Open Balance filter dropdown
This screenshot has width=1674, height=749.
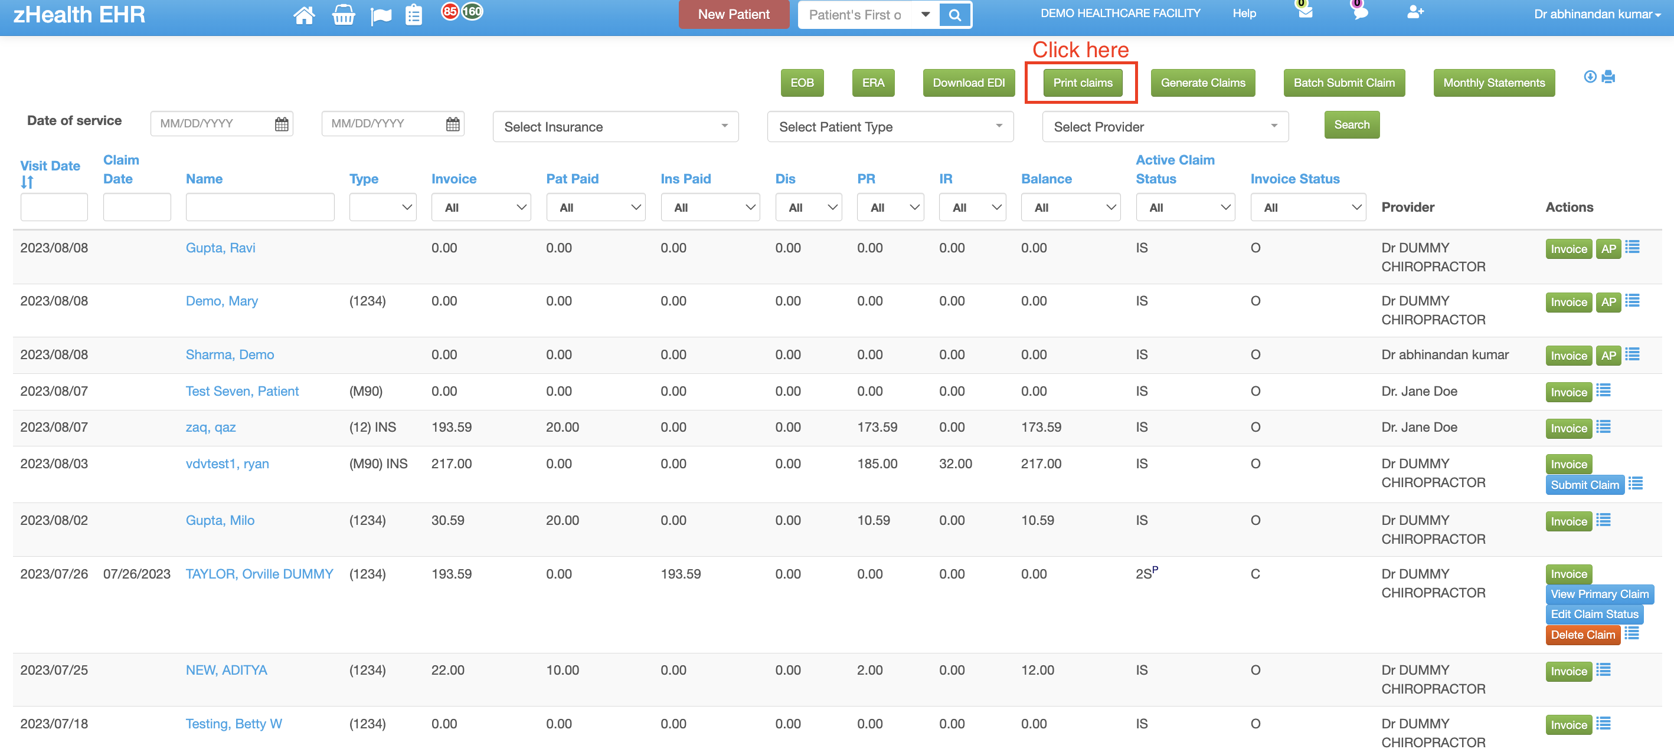pos(1070,207)
